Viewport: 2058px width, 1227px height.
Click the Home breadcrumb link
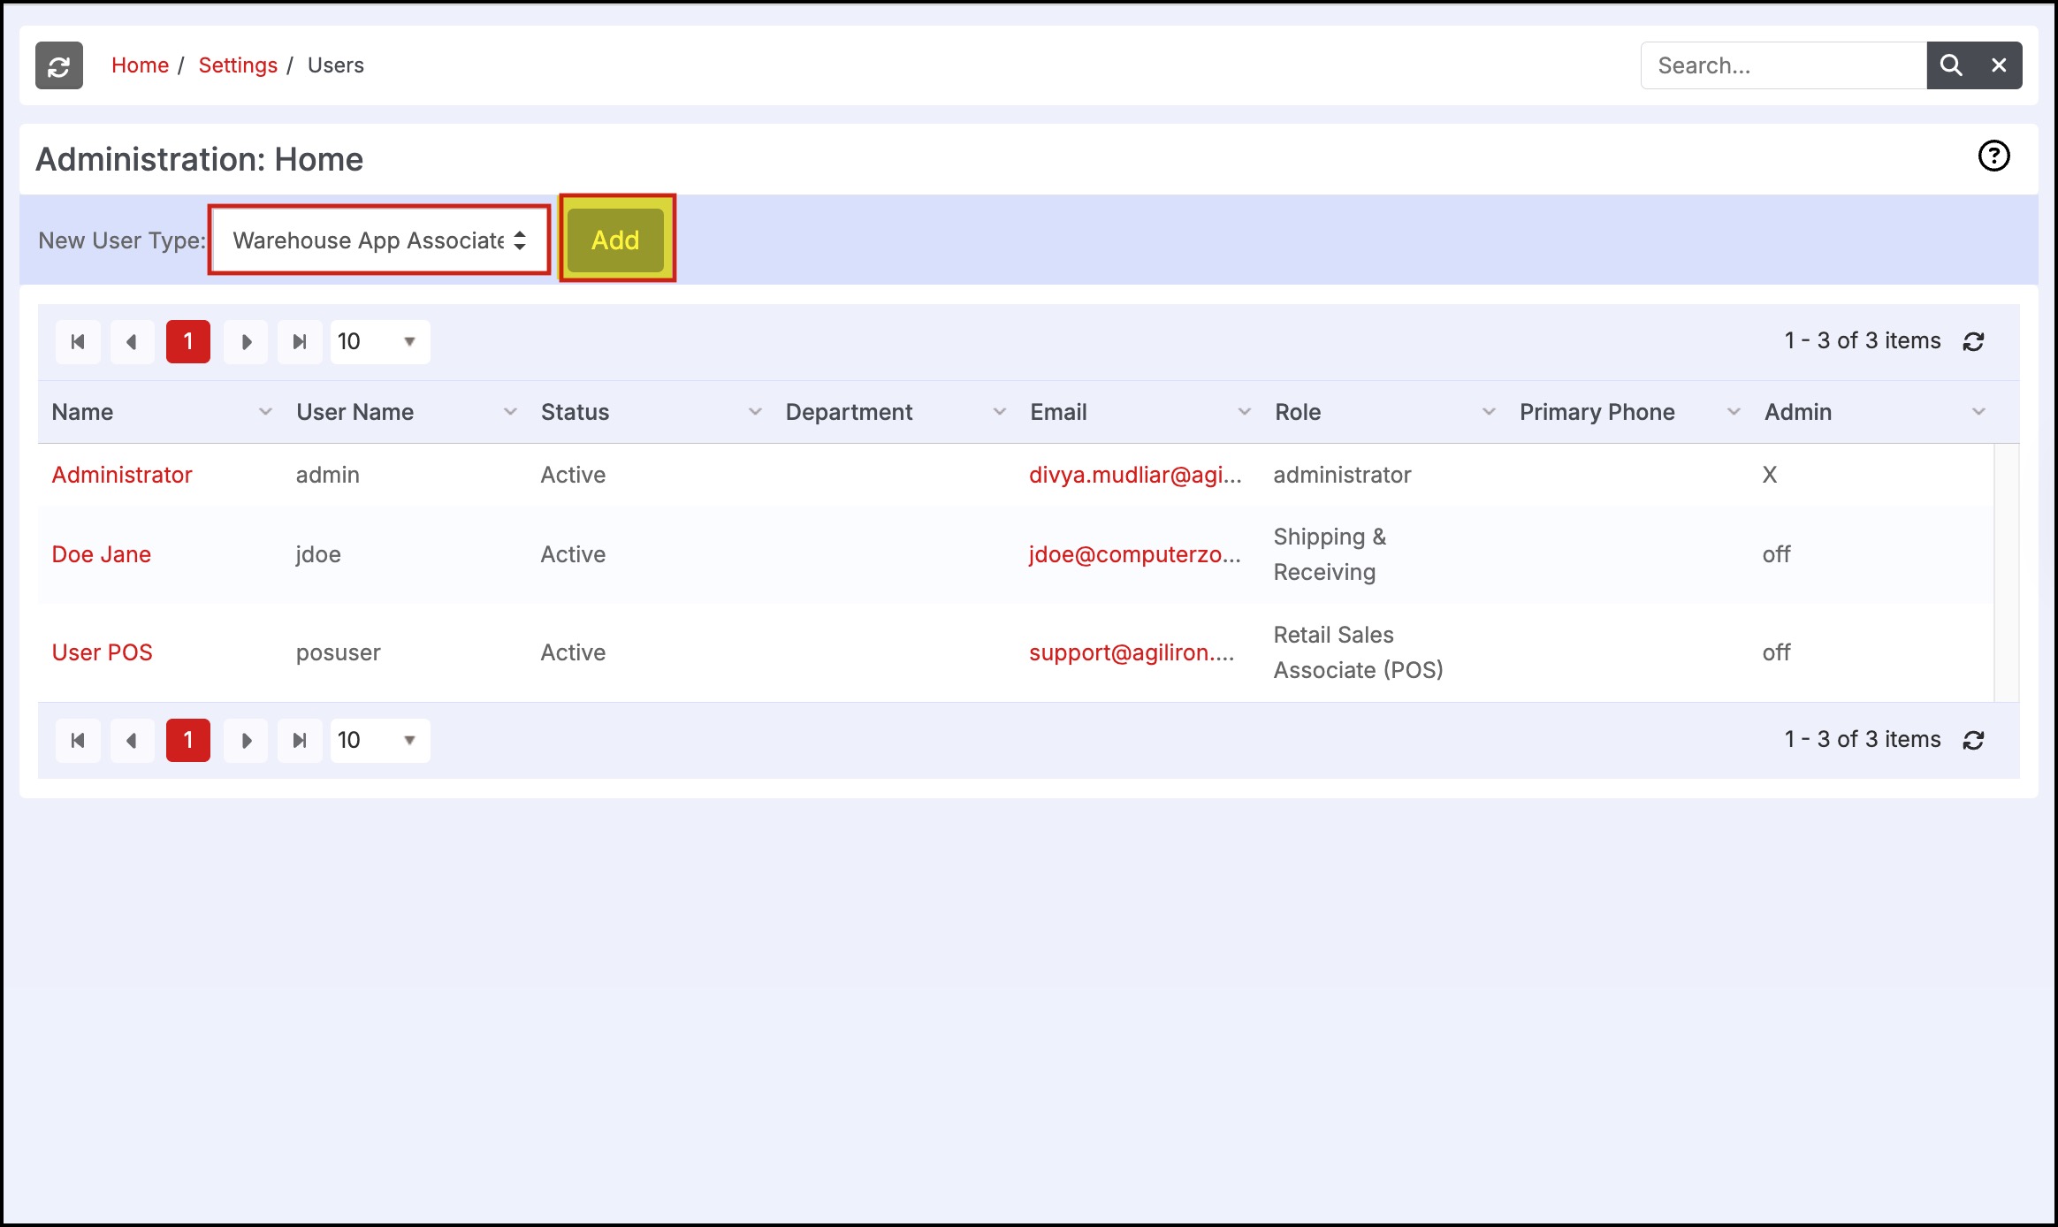[140, 65]
